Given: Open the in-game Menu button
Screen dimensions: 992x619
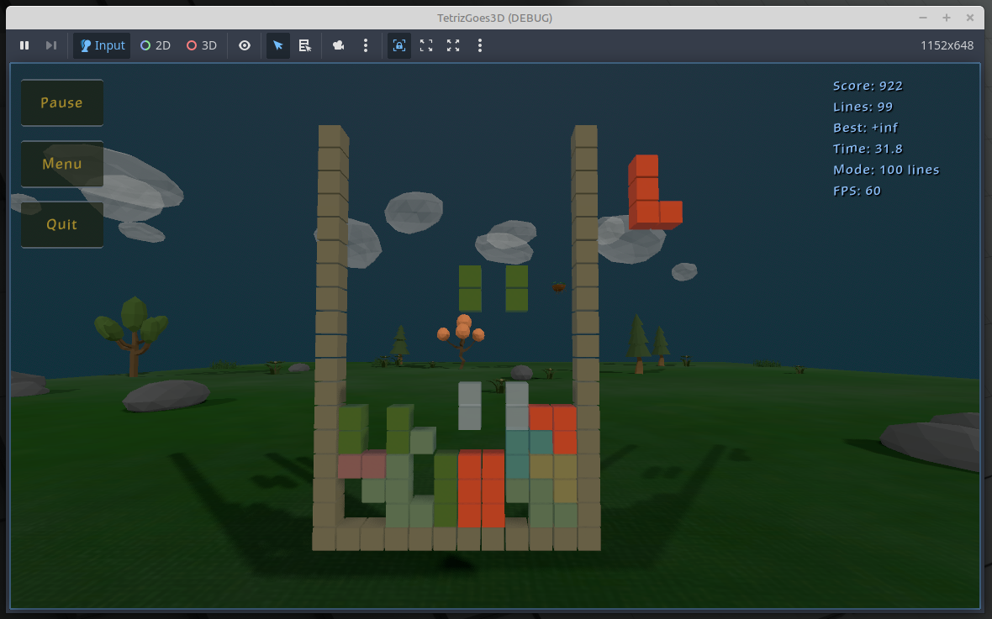Looking at the screenshot, I should 62,164.
